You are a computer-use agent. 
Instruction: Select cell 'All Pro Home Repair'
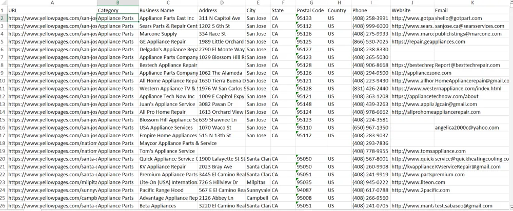[x=168, y=112]
